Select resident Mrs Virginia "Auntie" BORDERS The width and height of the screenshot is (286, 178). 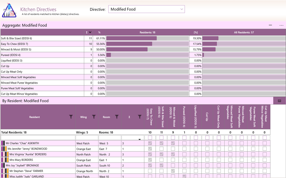click(28, 154)
